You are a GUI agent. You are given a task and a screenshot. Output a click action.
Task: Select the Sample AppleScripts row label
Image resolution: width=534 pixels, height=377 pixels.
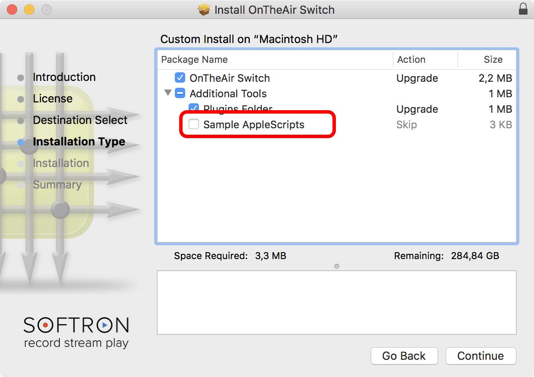pos(254,124)
